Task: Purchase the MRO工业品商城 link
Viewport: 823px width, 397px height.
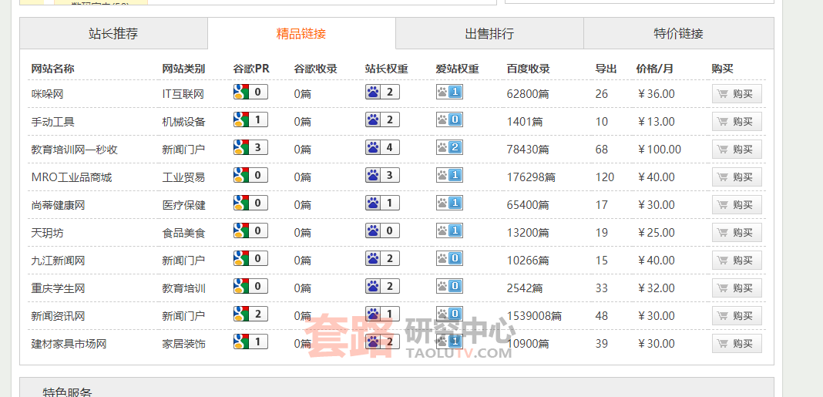Action: 737,177
